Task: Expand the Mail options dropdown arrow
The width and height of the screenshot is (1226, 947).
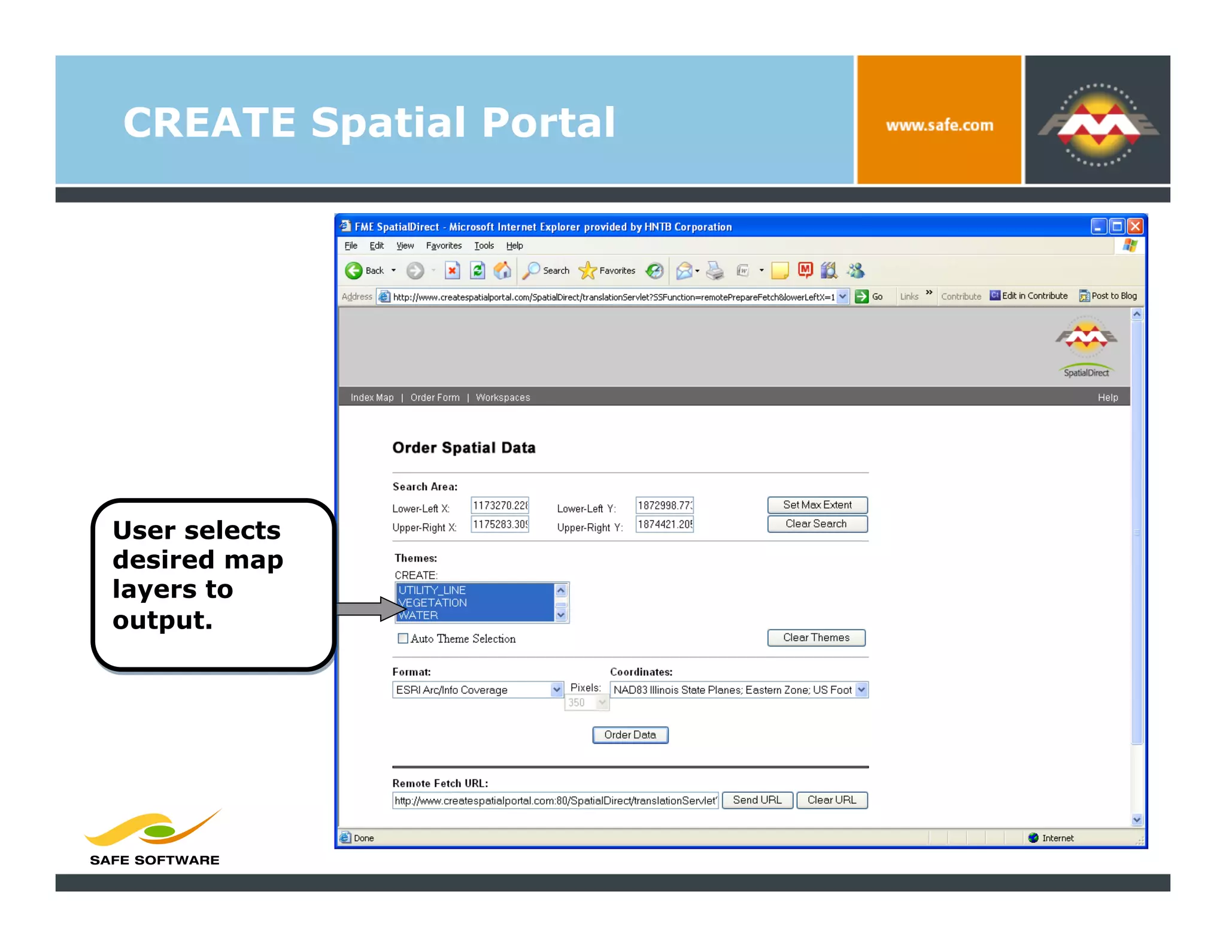Action: tap(697, 271)
